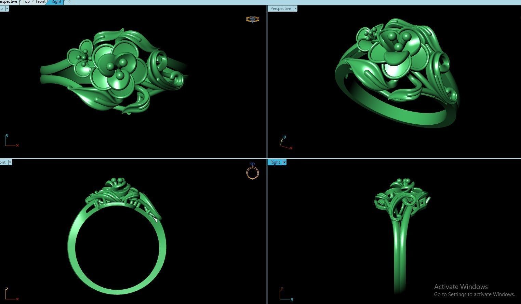Click the Top viewport title label
This screenshot has height=304, width=521.
(2, 9)
